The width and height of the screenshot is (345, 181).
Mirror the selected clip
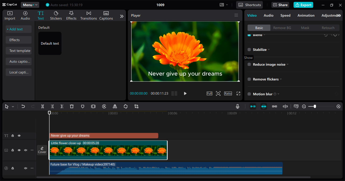(x=115, y=106)
